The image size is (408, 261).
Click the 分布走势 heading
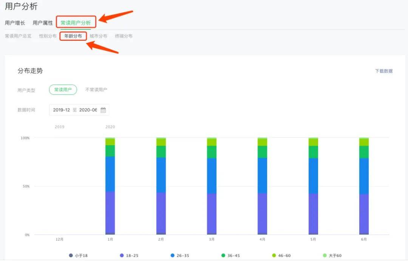(30, 71)
